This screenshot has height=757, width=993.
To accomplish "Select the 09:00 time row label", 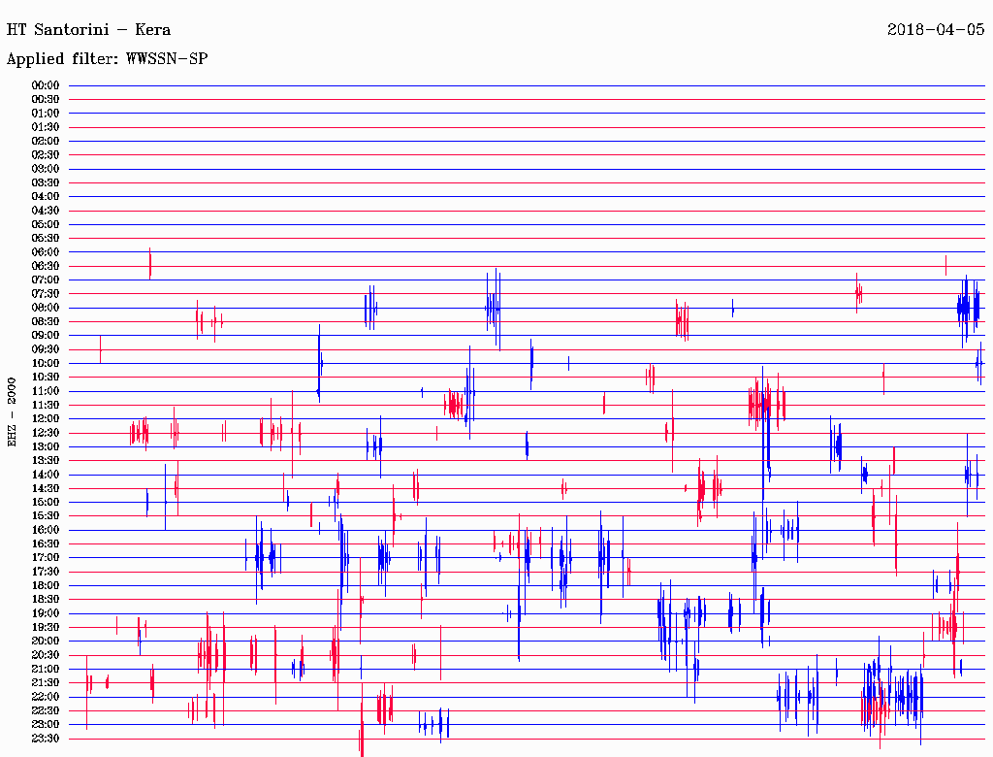I will click(46, 336).
